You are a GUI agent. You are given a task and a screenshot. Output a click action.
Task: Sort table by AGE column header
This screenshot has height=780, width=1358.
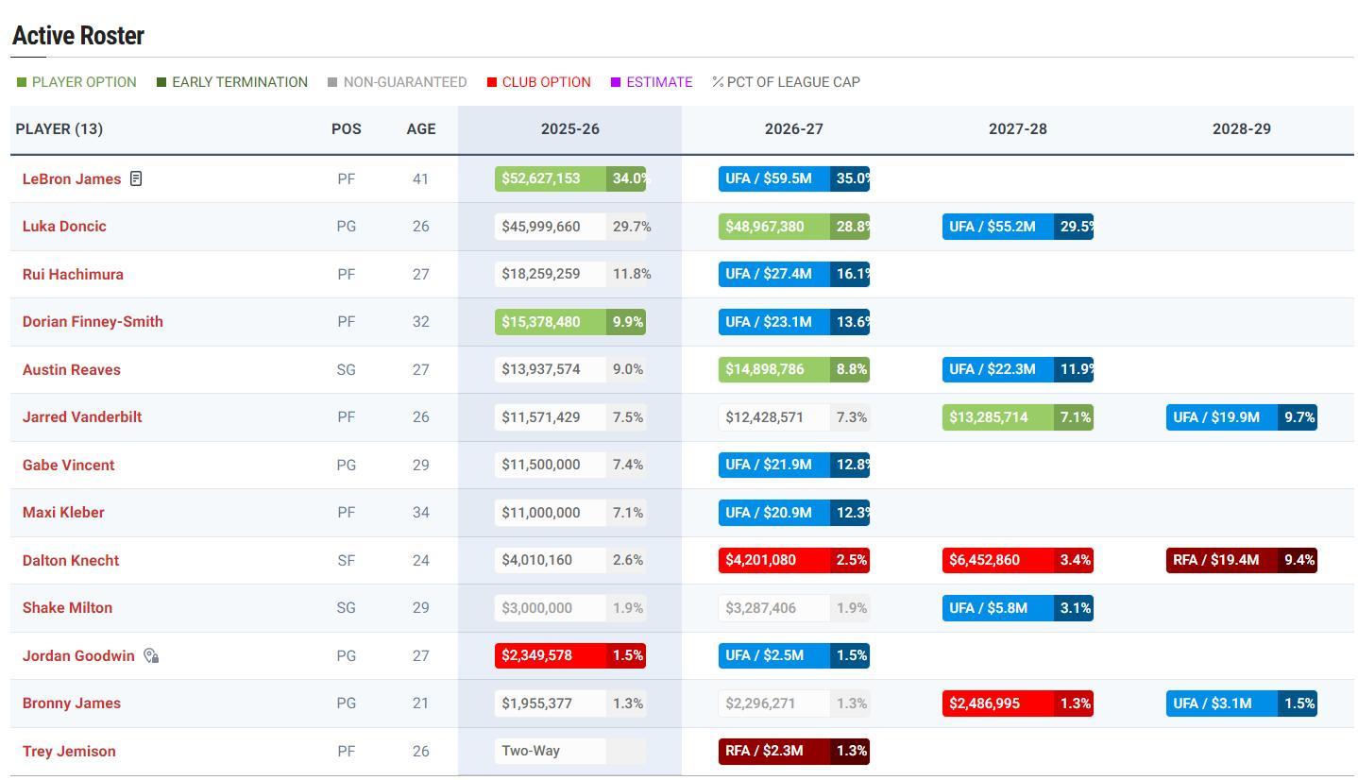420,129
